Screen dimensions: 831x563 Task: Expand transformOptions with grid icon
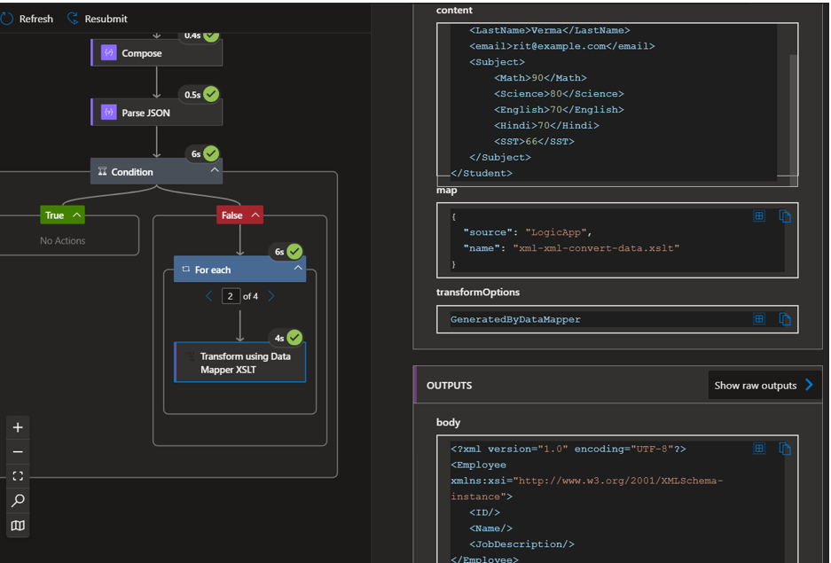tap(759, 318)
